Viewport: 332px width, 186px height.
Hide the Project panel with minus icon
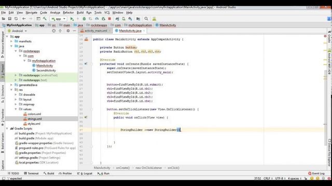pyautogui.click(x=74, y=31)
